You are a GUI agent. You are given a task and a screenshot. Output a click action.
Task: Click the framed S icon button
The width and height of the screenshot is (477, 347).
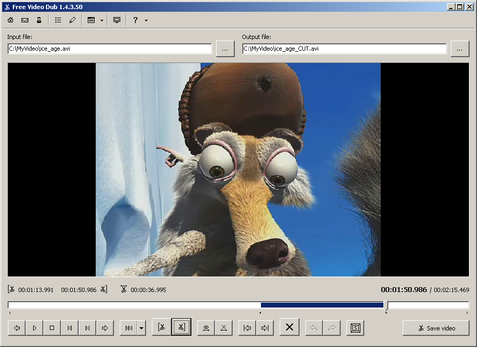pyautogui.click(x=355, y=328)
